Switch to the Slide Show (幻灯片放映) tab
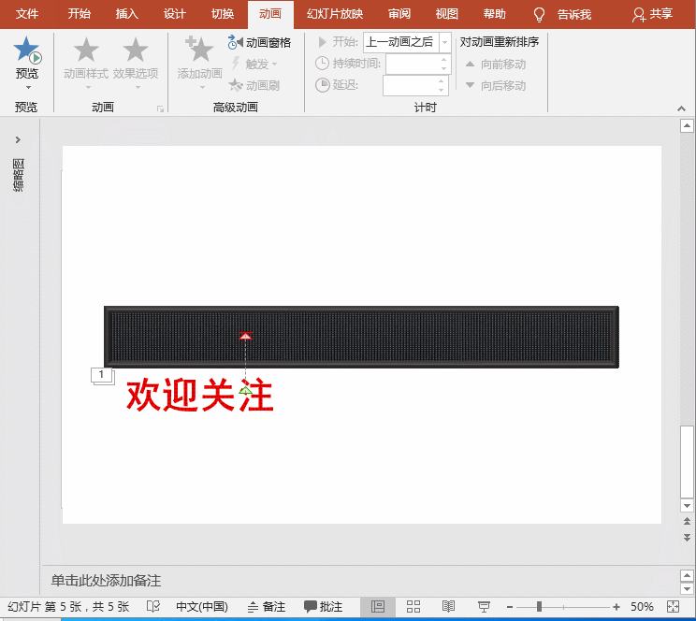696x621 pixels. [x=335, y=14]
